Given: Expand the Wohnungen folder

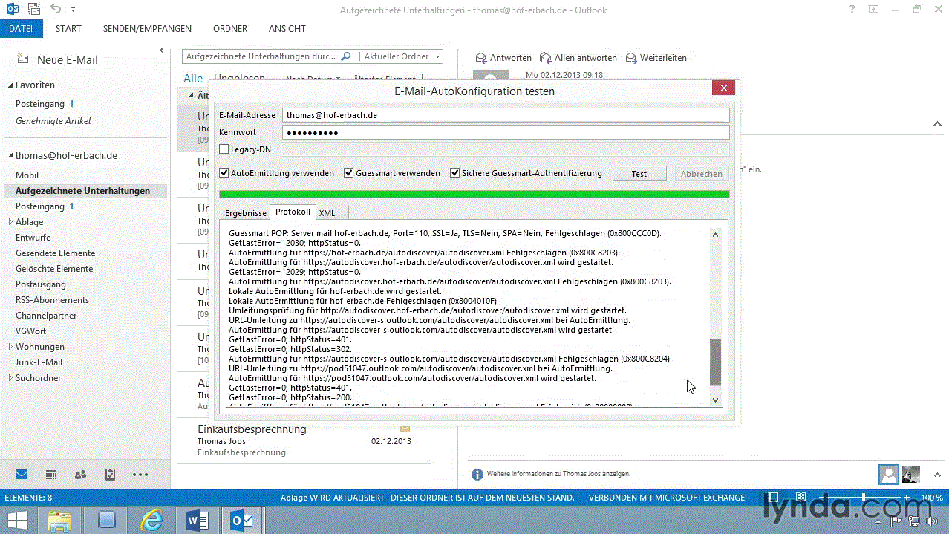Looking at the screenshot, I should click(x=10, y=347).
